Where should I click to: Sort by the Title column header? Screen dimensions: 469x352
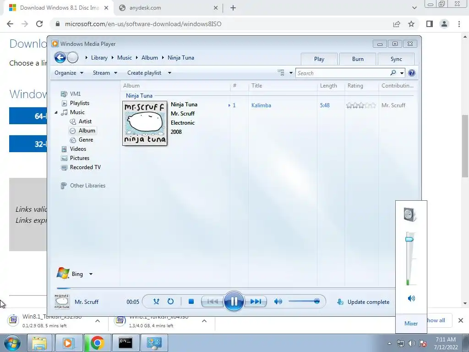(x=256, y=86)
